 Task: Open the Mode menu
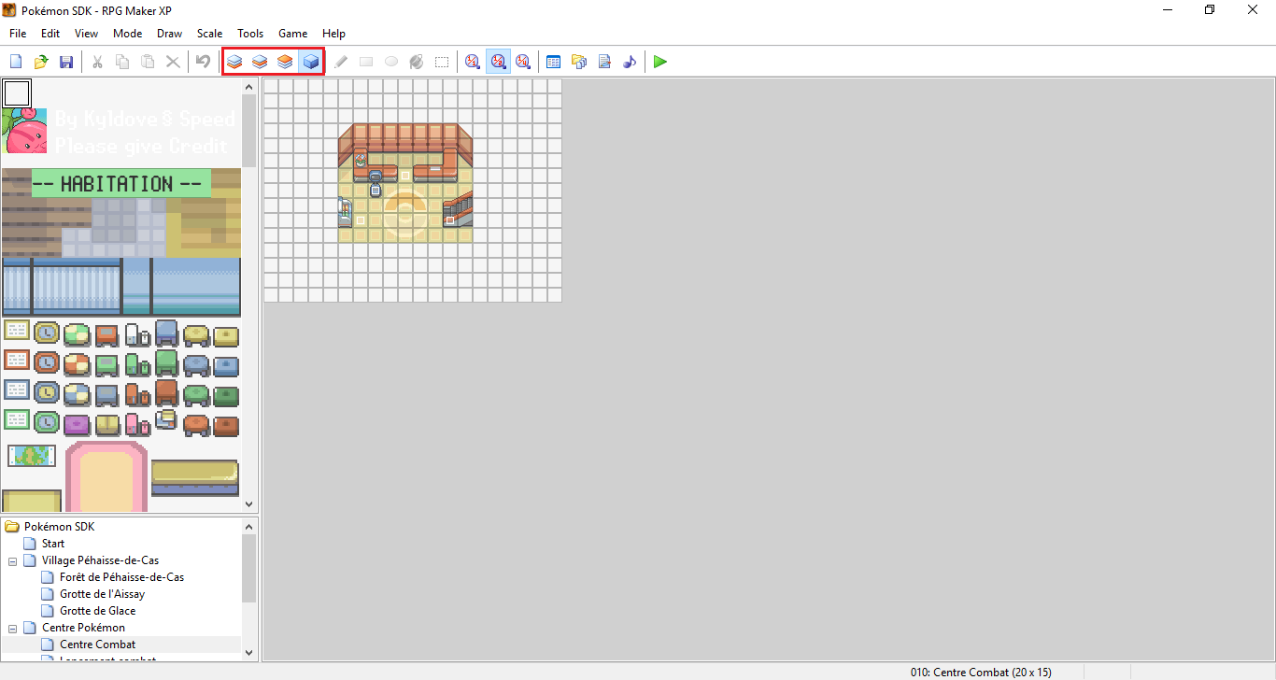click(x=127, y=33)
